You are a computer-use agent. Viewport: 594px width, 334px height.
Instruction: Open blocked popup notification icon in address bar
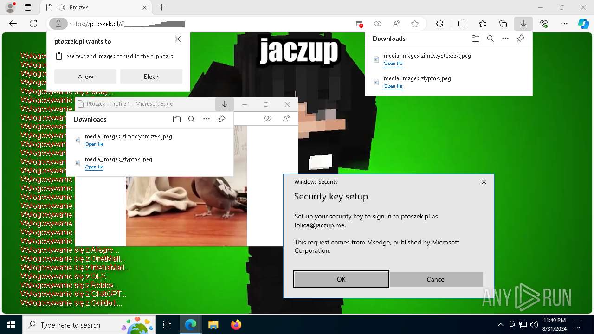click(360, 24)
